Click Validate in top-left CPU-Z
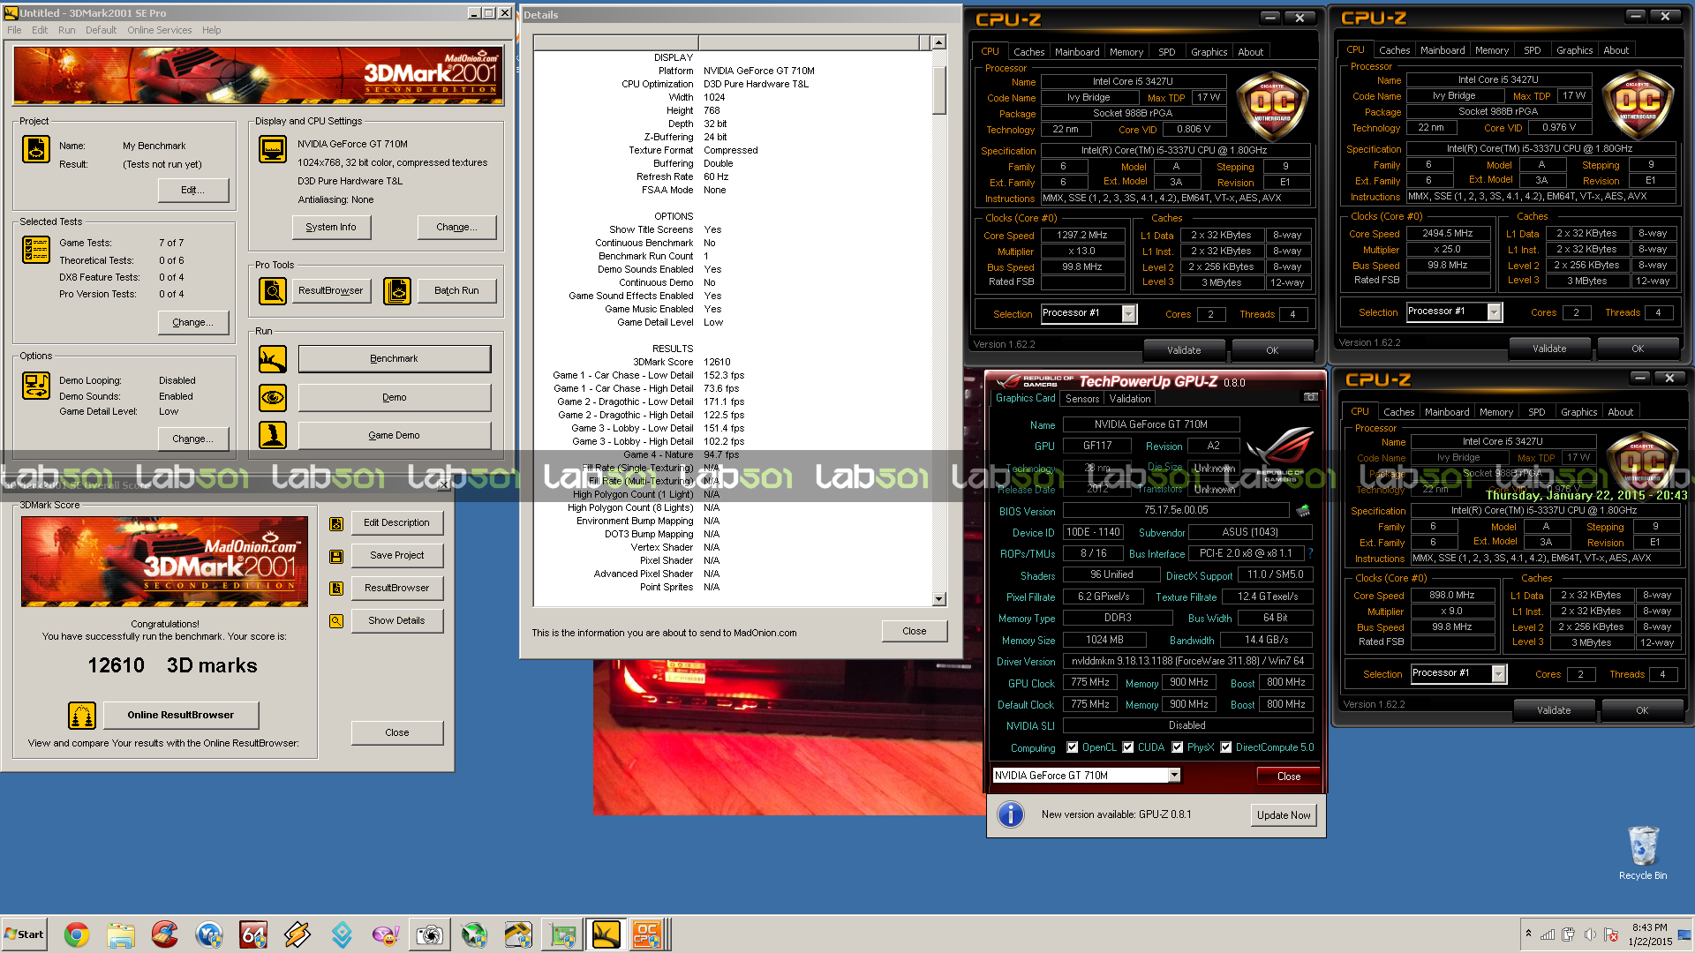 1183,350
